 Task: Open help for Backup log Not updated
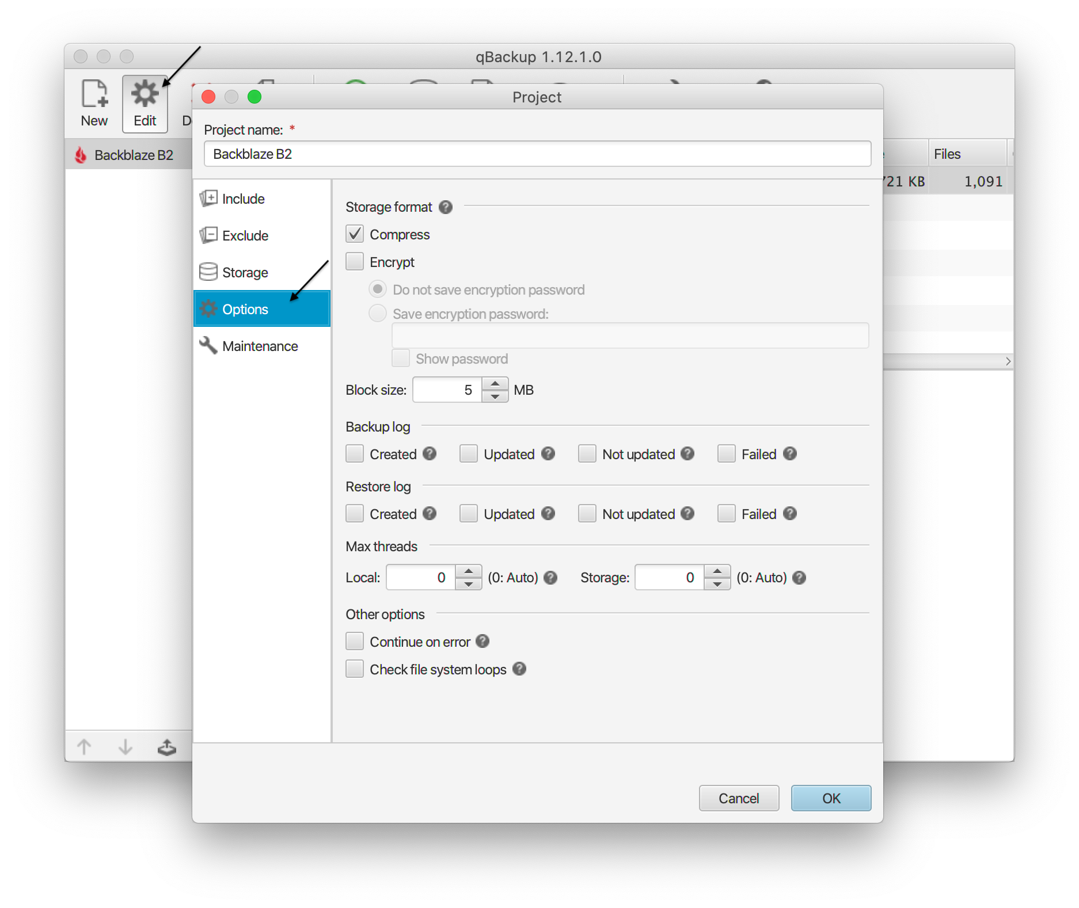[687, 454]
